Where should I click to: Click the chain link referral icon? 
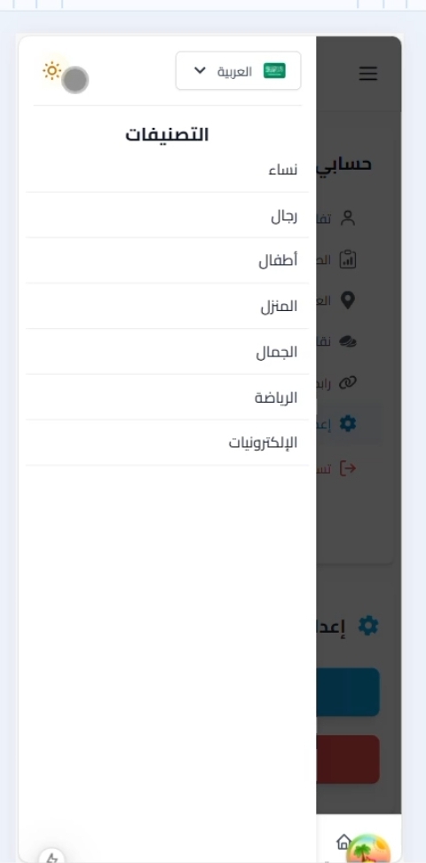[348, 382]
